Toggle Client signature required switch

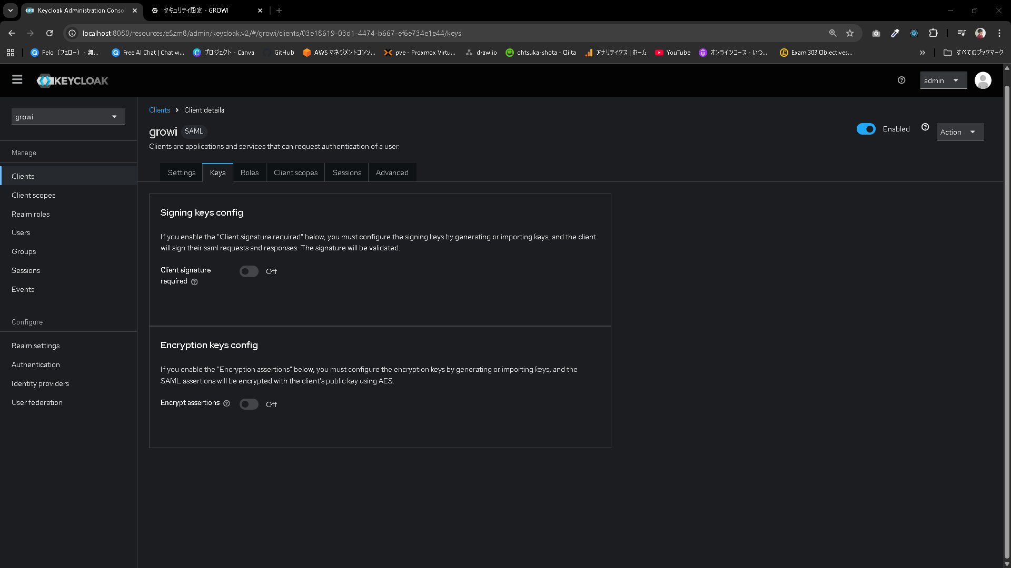point(249,271)
